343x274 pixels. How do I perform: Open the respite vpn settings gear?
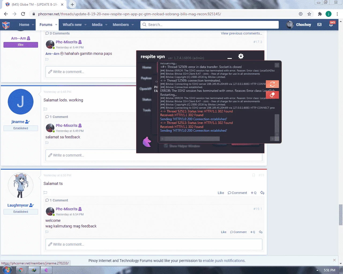click(241, 56)
